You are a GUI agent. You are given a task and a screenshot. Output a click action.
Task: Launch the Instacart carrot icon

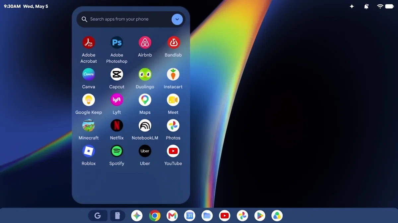173,74
